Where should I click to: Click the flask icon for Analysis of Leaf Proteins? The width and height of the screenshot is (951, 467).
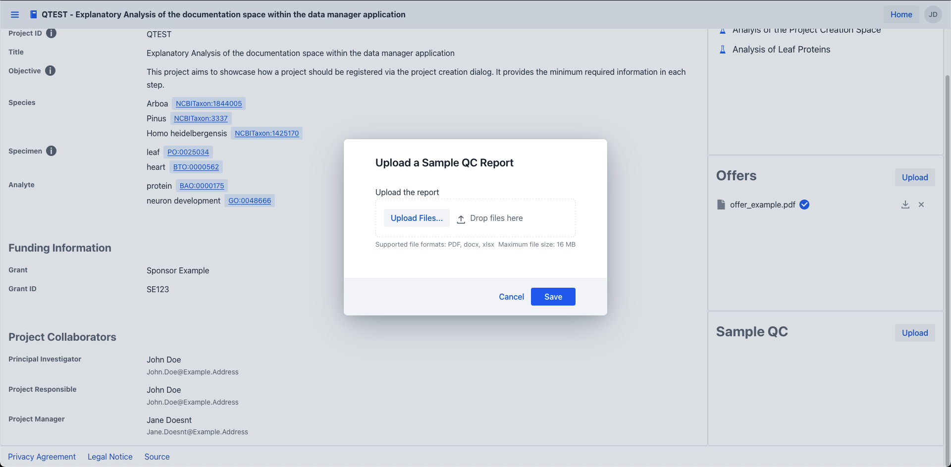point(723,50)
